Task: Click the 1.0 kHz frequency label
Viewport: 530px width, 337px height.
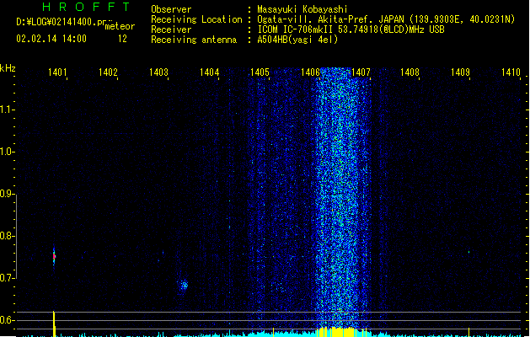Action: (x=7, y=152)
